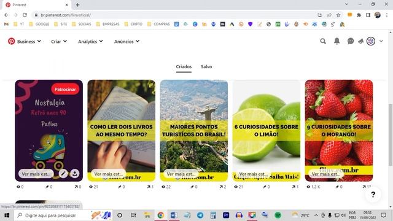Reload the page with refresh icon
Screen dimensions: 393x221
pos(25,15)
